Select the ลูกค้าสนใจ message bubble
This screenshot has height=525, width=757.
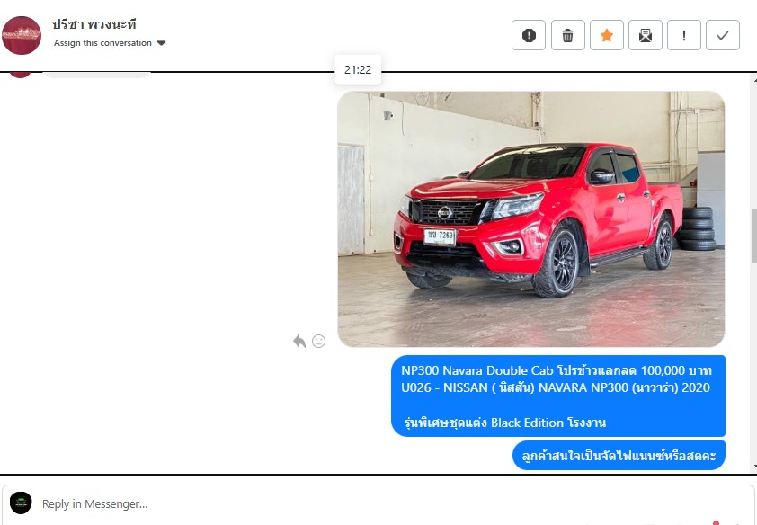tap(619, 456)
